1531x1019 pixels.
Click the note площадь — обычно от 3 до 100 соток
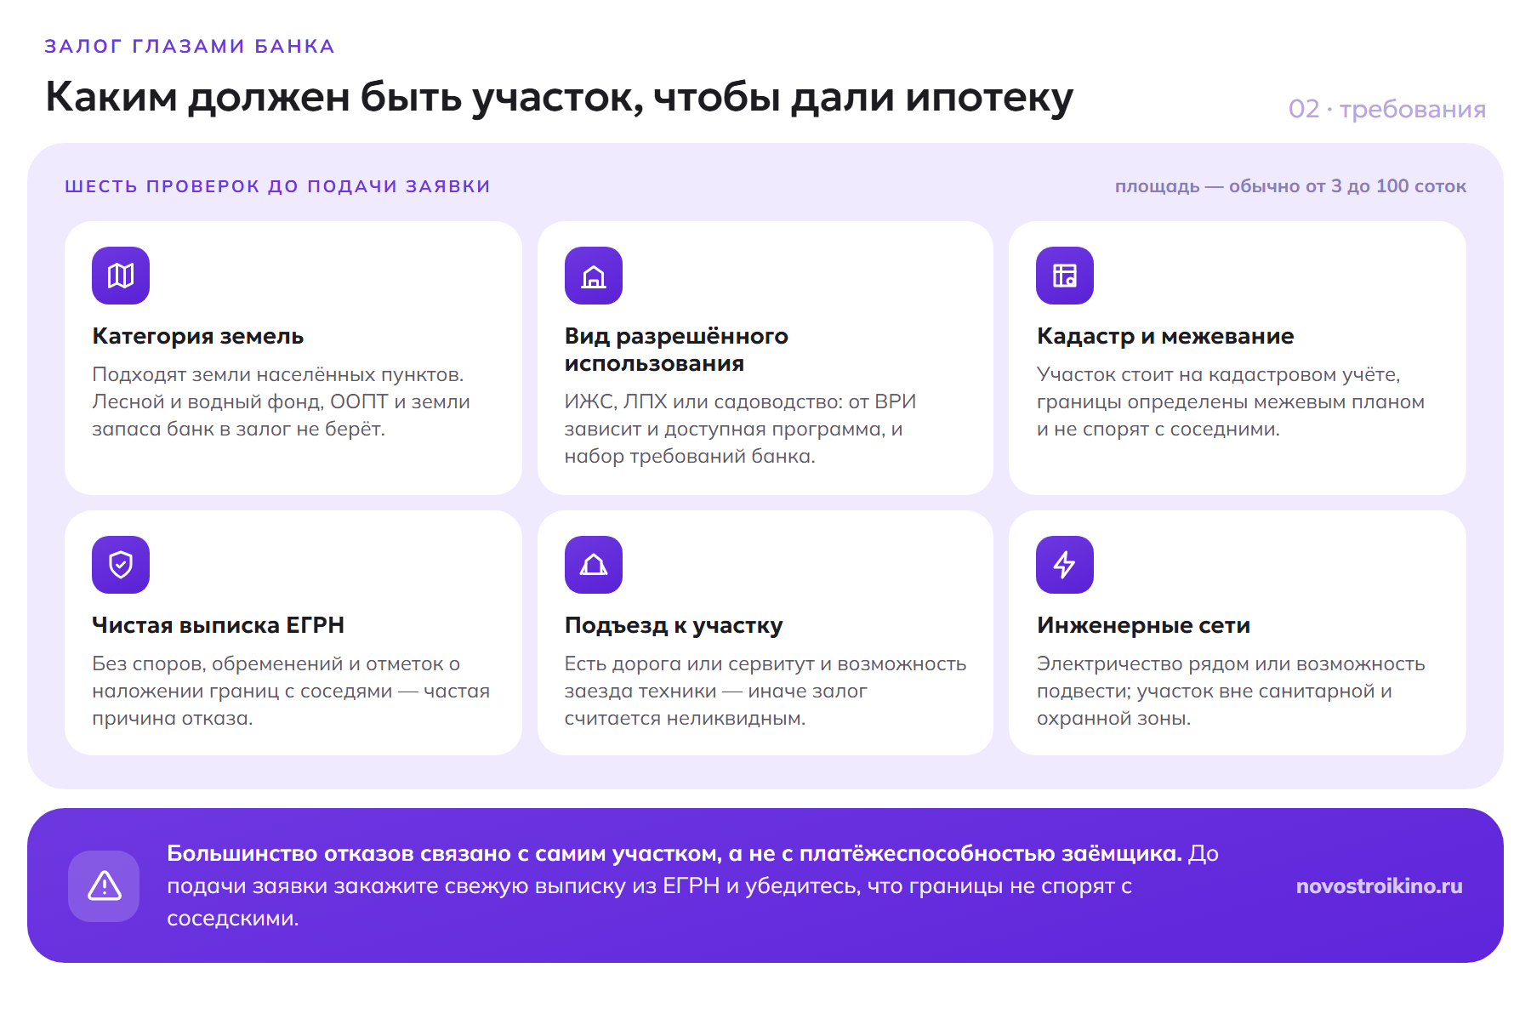coord(1290,186)
